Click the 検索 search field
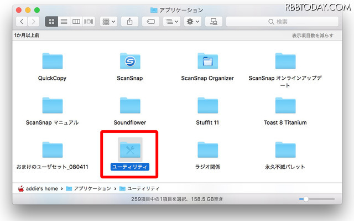The height and width of the screenshot is (221, 354). click(x=282, y=22)
